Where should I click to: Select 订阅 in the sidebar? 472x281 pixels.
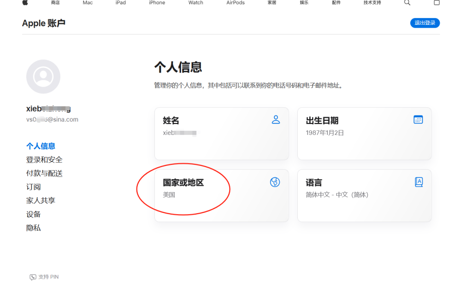[34, 187]
